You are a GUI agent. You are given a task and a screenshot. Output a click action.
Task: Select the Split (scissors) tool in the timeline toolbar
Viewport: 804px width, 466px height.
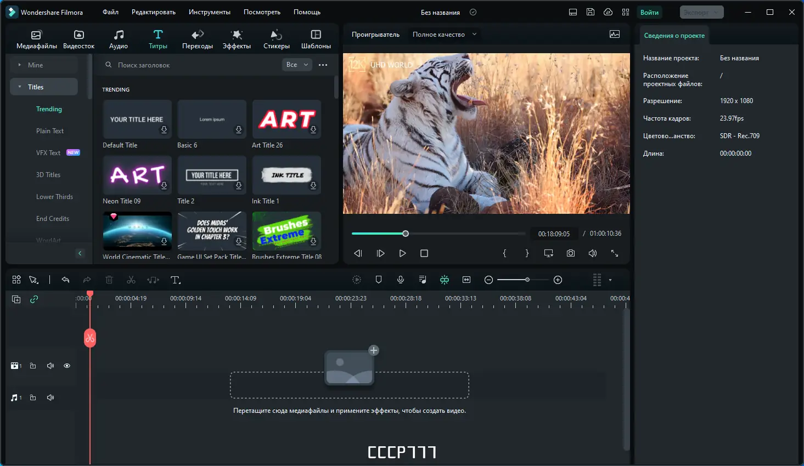(x=131, y=280)
